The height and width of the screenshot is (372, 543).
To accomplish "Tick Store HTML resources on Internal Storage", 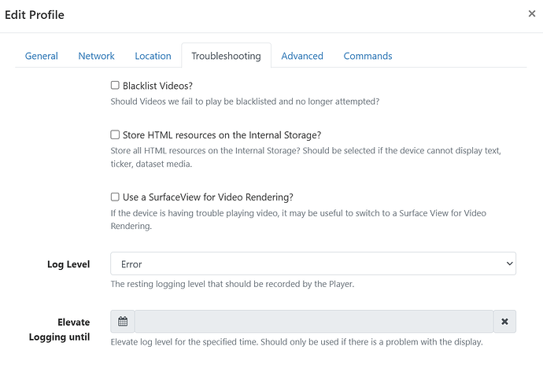I will (x=115, y=134).
